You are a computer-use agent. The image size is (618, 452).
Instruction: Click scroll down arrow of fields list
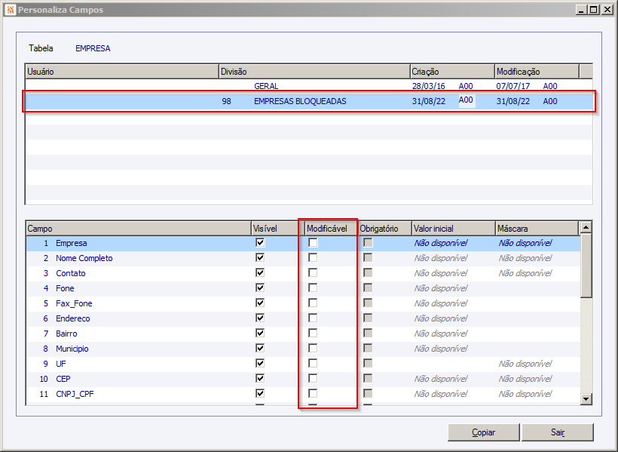[586, 399]
